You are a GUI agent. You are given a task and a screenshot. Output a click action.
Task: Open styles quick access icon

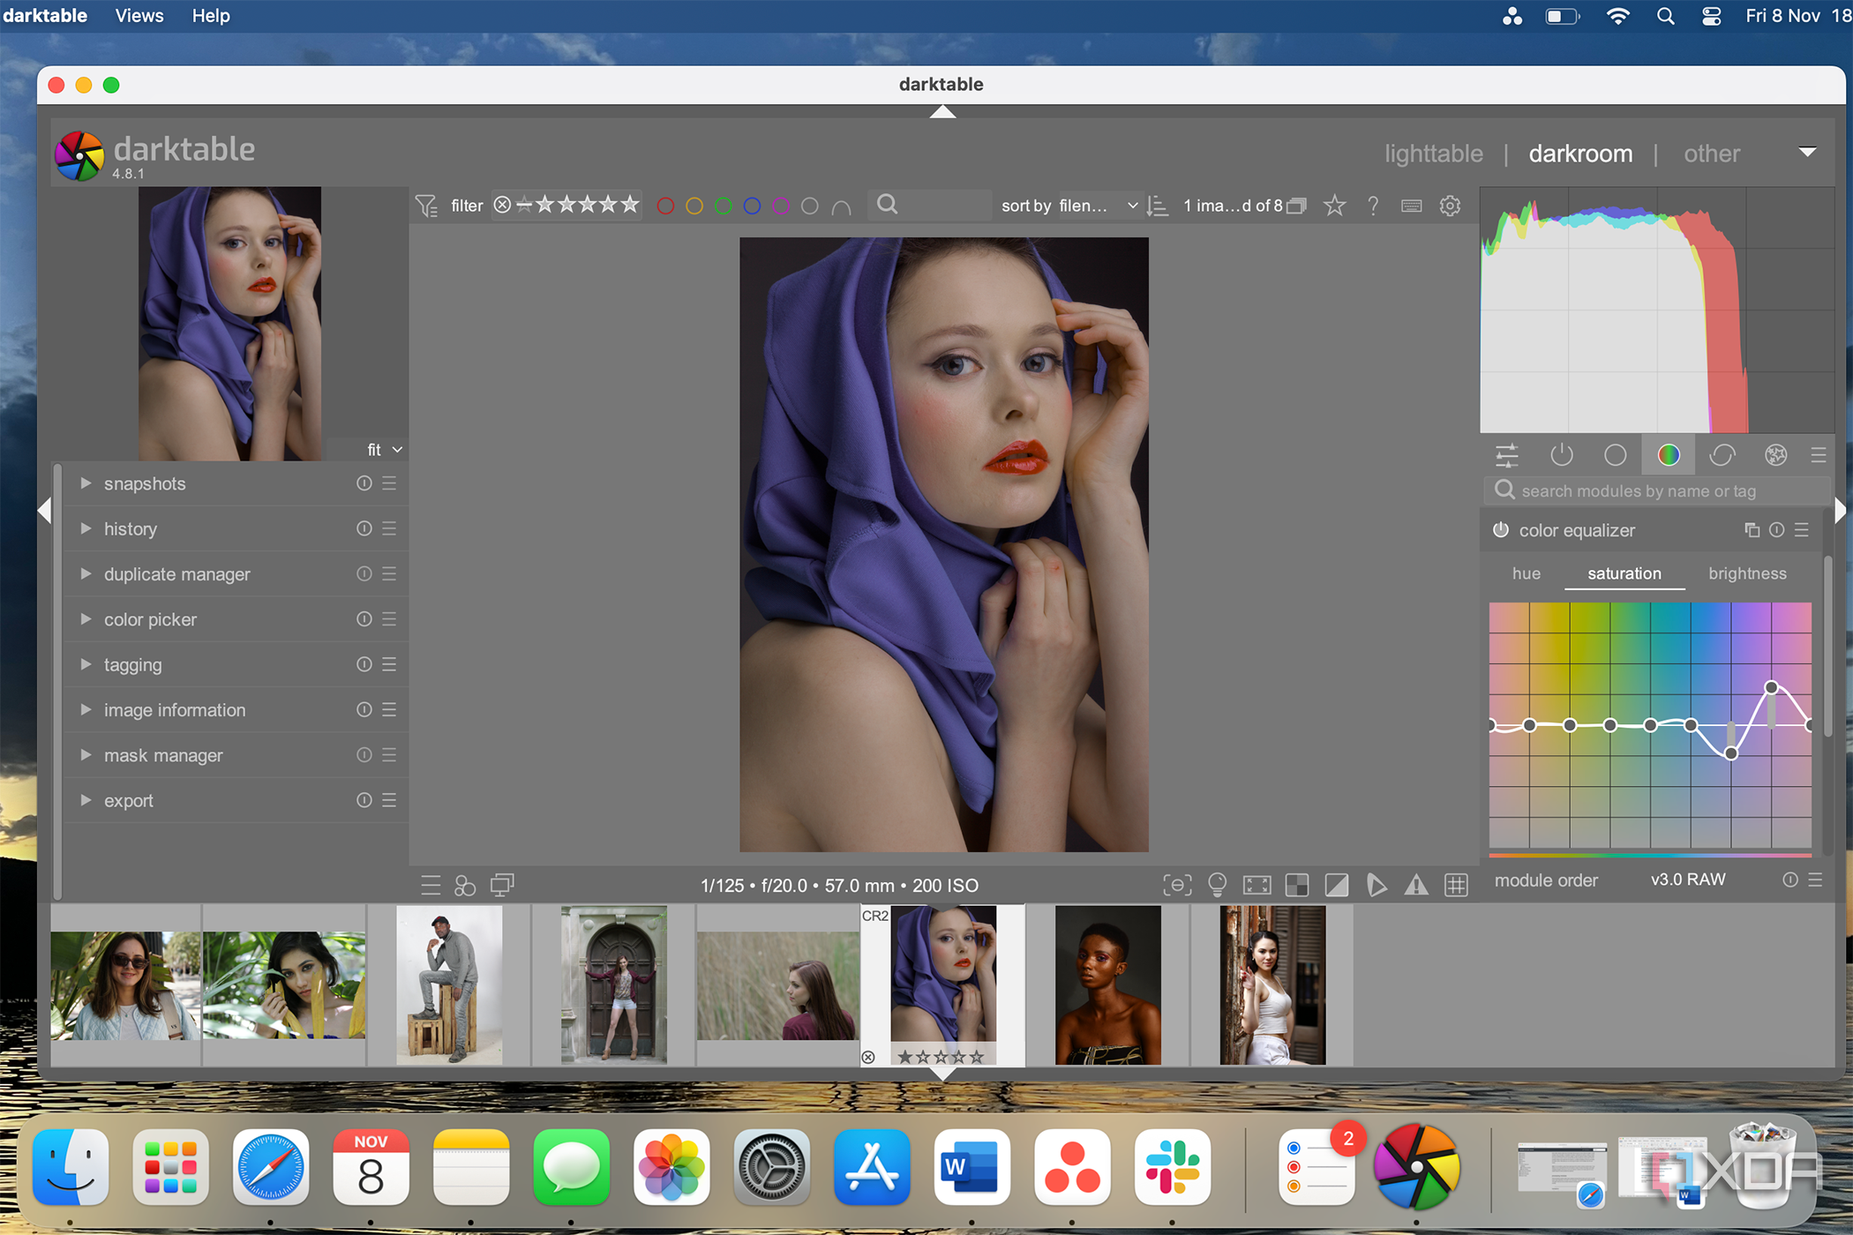click(465, 885)
